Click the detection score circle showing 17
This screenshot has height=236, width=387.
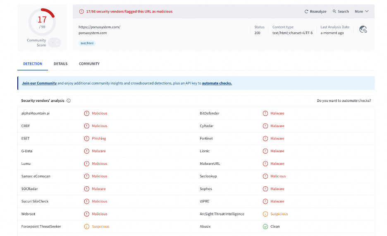click(42, 22)
